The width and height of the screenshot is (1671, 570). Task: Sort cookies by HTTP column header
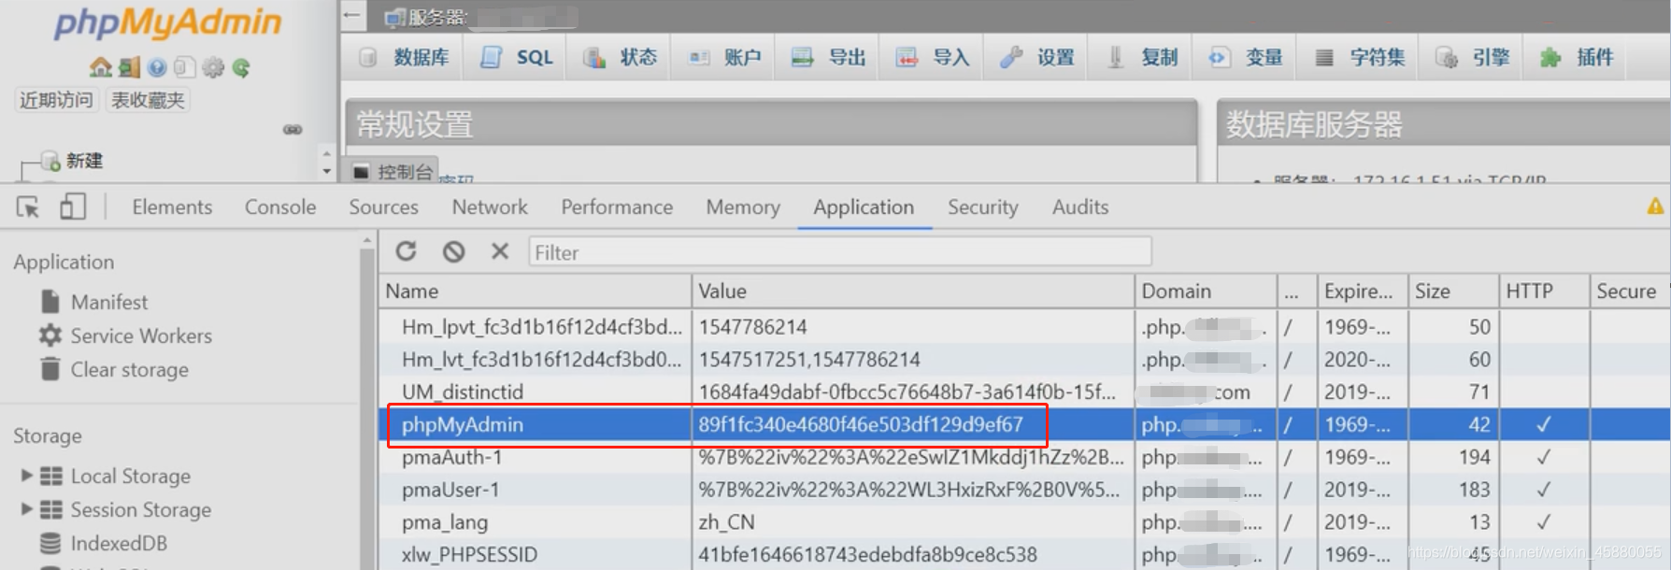pyautogui.click(x=1544, y=292)
